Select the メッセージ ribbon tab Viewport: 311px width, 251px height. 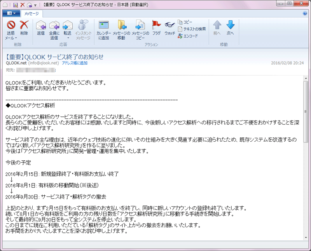click(x=31, y=14)
